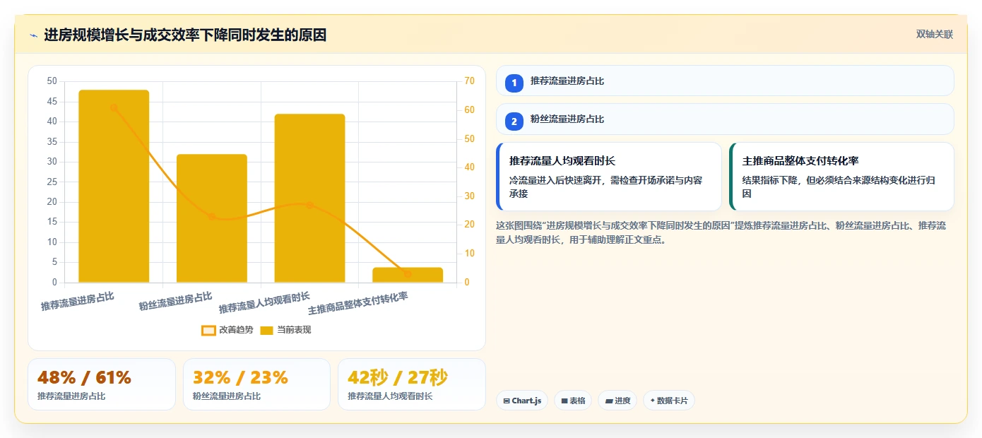The height and width of the screenshot is (438, 982).
Task: Click the bar for 主推商品整体支付转化率
Action: (x=408, y=275)
